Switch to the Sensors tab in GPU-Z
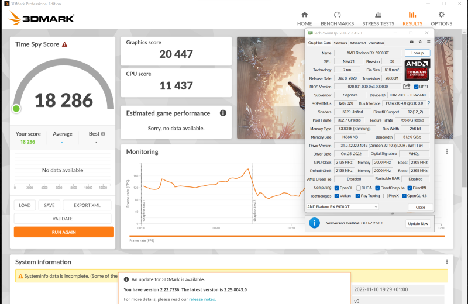 340,43
